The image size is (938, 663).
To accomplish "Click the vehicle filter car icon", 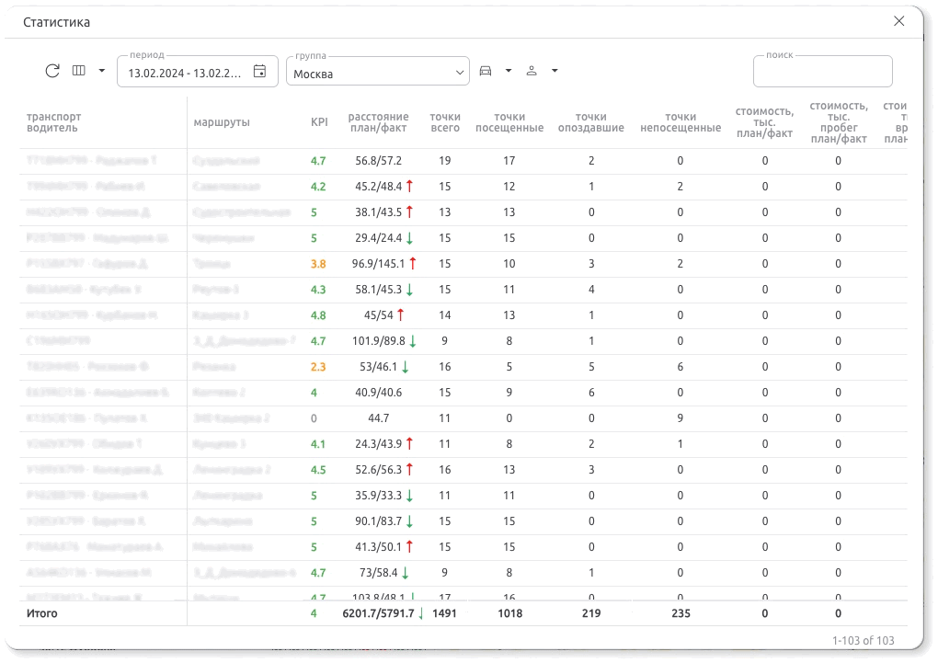I will coord(486,71).
